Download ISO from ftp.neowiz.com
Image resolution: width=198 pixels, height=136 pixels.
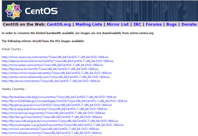tap(51, 81)
